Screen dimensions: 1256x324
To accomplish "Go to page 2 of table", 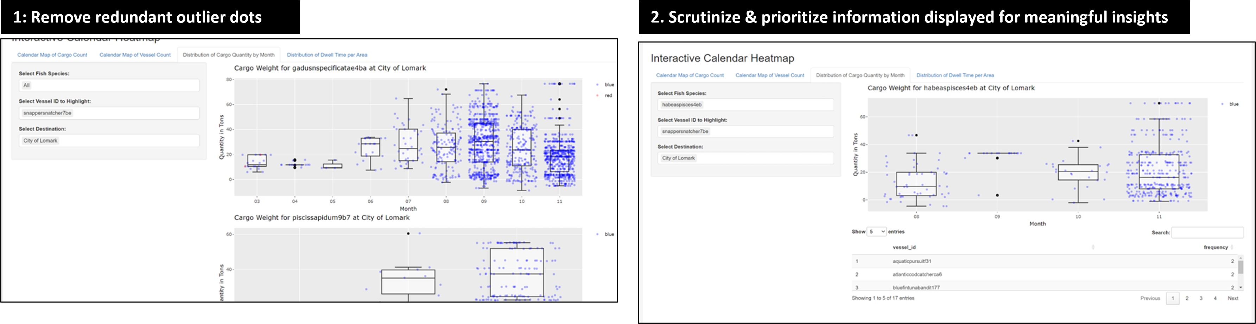I will tap(1187, 298).
